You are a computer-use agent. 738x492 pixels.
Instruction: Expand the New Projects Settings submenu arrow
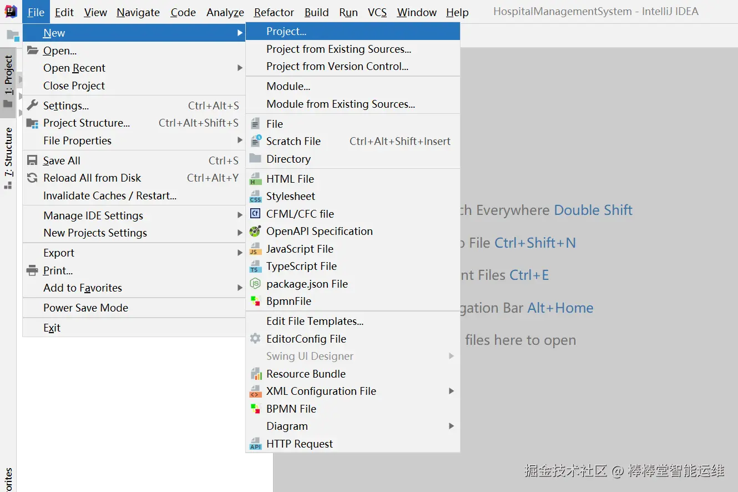click(240, 233)
